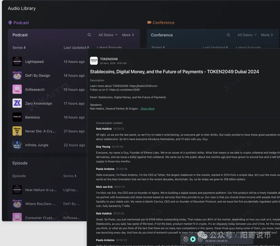
Task: Click the Conference panel search icon
Action: tap(228, 35)
